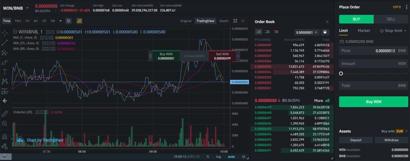
Task: Switch to 1H interval
Action: pos(27,21)
